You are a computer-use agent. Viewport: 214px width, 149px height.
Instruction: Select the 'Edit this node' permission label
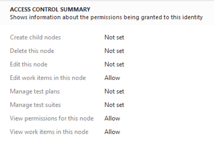click(28, 64)
